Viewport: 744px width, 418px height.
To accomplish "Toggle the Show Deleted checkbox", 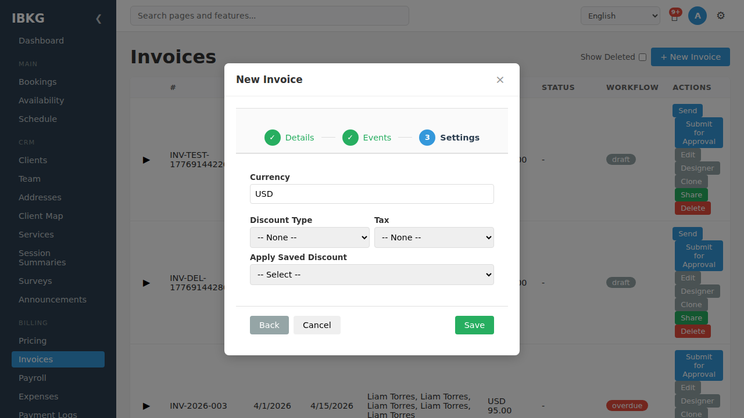I will pyautogui.click(x=642, y=57).
